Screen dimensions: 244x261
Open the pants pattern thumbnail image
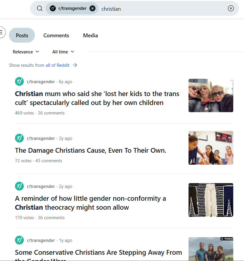coord(211,200)
